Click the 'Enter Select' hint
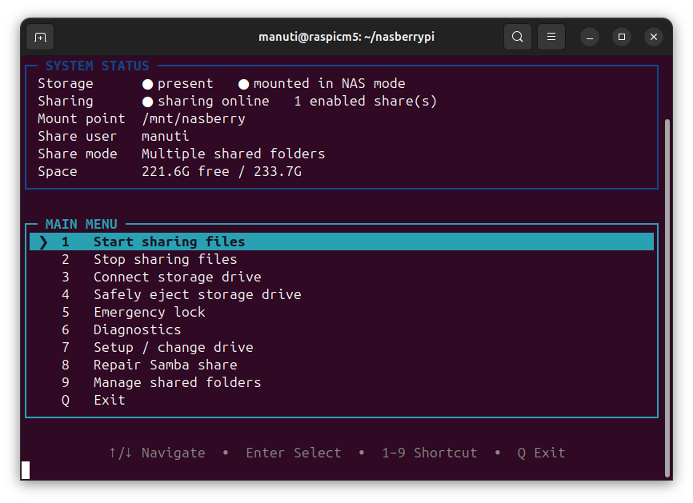 (x=294, y=453)
